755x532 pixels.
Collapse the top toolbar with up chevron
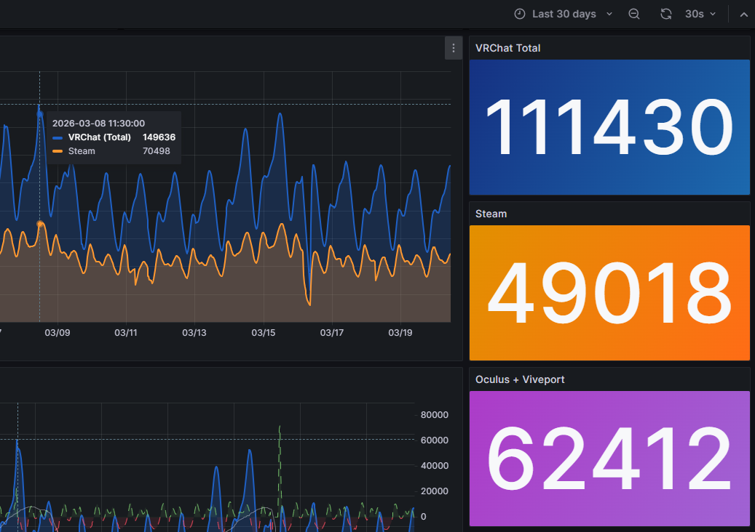743,15
